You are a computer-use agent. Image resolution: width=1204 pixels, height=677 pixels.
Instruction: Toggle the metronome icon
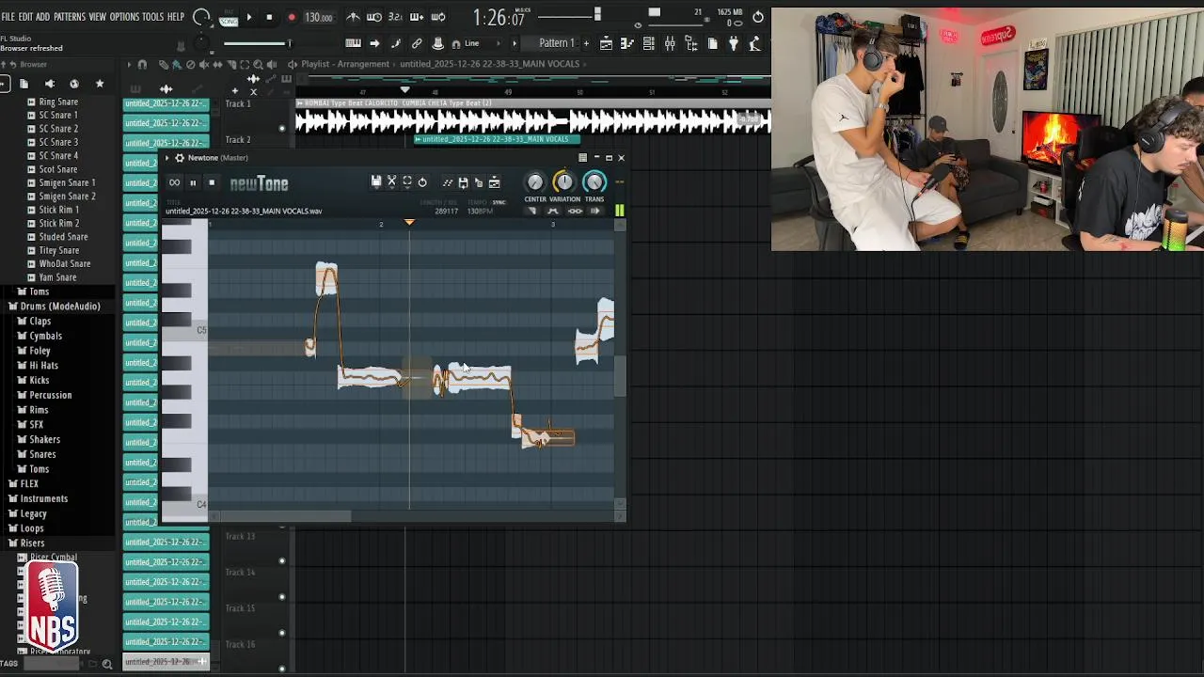(x=353, y=17)
